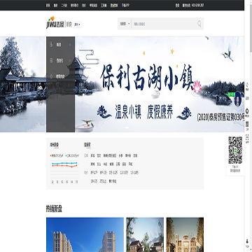252x252 pixels.
Task: Select the lowest price range filter link
Action: click(94, 173)
